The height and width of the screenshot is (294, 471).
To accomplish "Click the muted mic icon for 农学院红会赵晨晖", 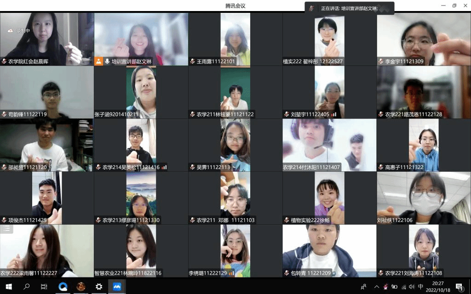I will [4, 61].
